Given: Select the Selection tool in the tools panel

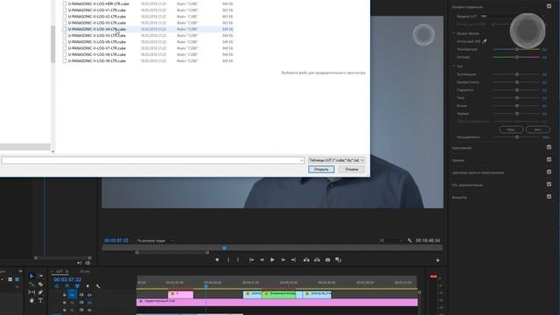Looking at the screenshot, I should point(31,276).
